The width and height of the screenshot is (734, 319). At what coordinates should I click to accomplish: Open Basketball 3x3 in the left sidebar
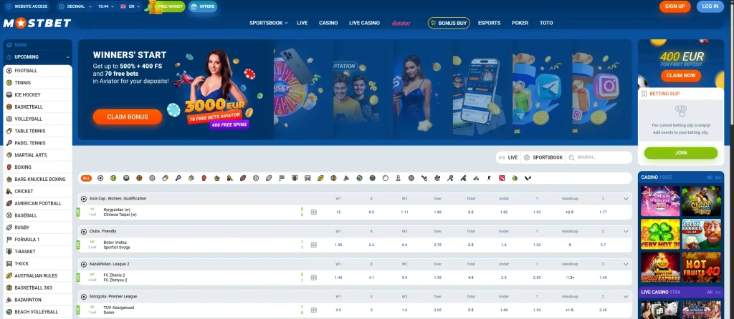pyautogui.click(x=37, y=288)
